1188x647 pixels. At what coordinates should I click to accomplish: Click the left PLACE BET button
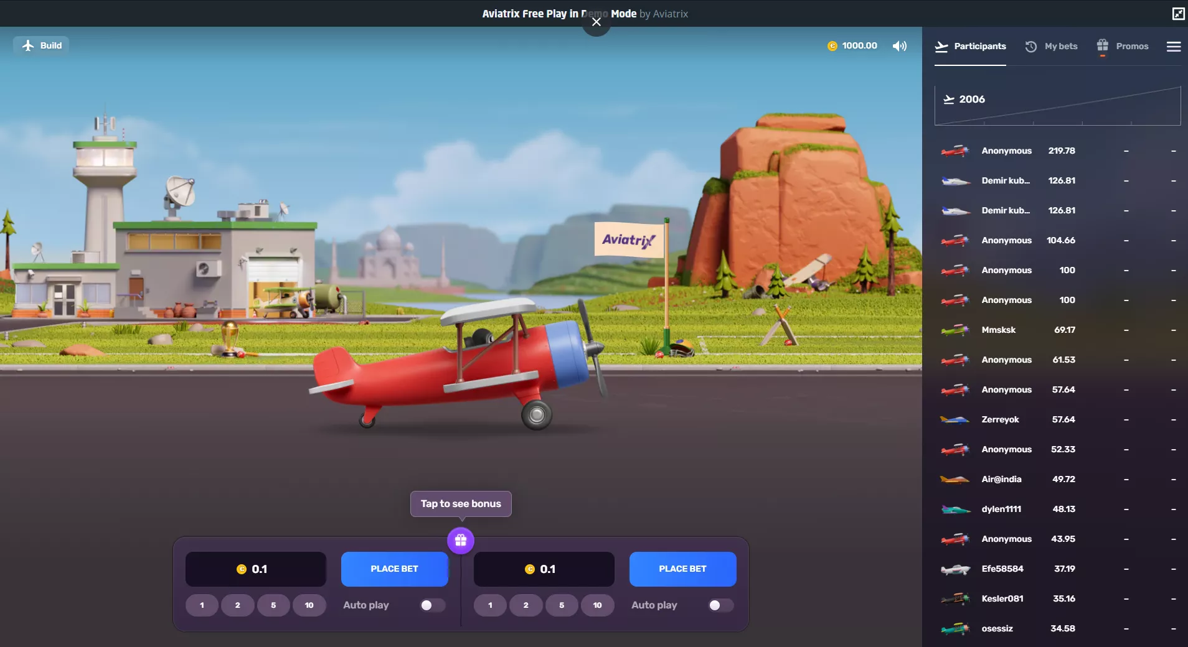click(x=394, y=568)
